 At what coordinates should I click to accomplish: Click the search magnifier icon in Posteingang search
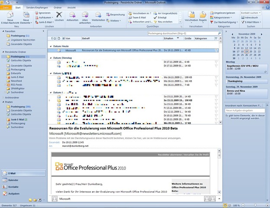tap(219, 33)
